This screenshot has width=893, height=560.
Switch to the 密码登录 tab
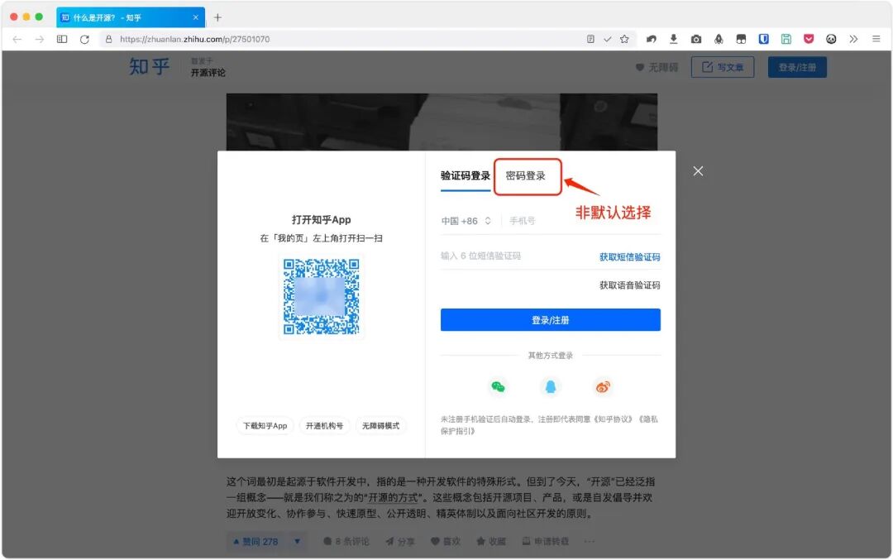click(x=526, y=176)
